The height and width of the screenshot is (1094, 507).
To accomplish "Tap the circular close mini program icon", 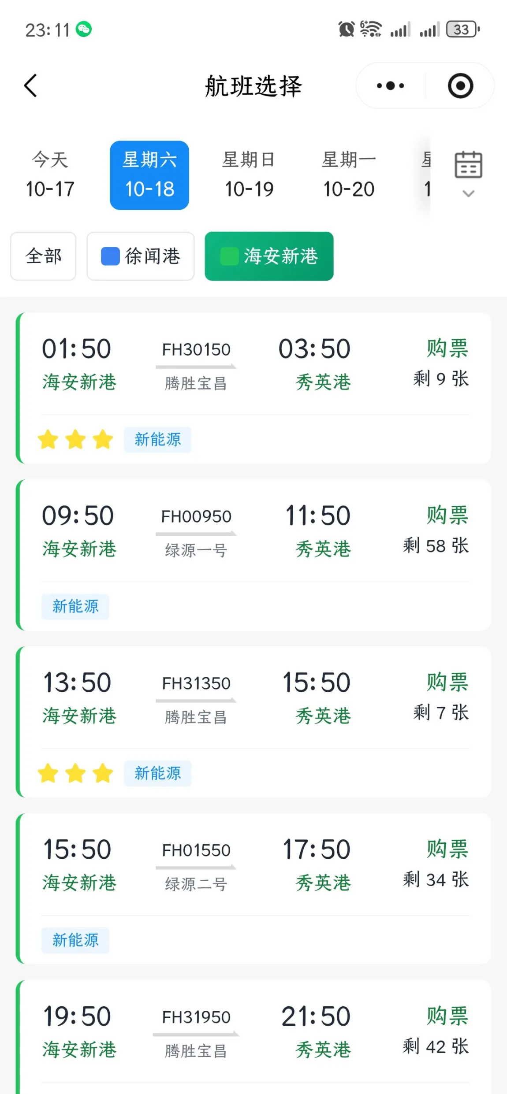I will point(460,85).
